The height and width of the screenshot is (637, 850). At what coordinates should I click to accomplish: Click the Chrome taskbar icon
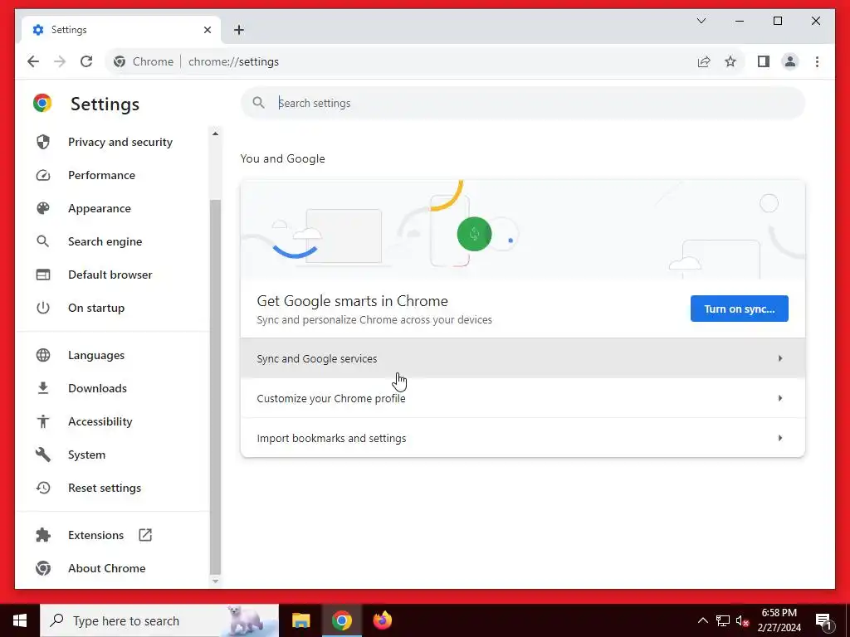(341, 620)
